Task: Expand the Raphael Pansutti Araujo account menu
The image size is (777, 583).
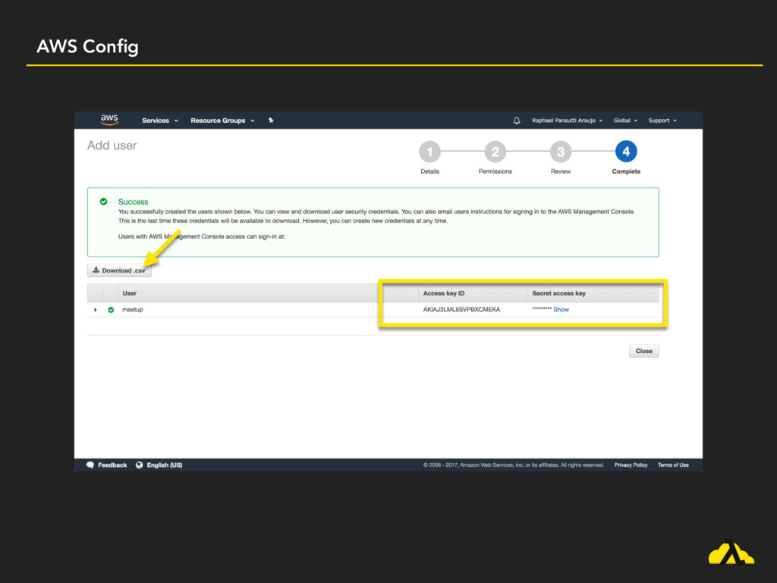Action: click(x=567, y=120)
